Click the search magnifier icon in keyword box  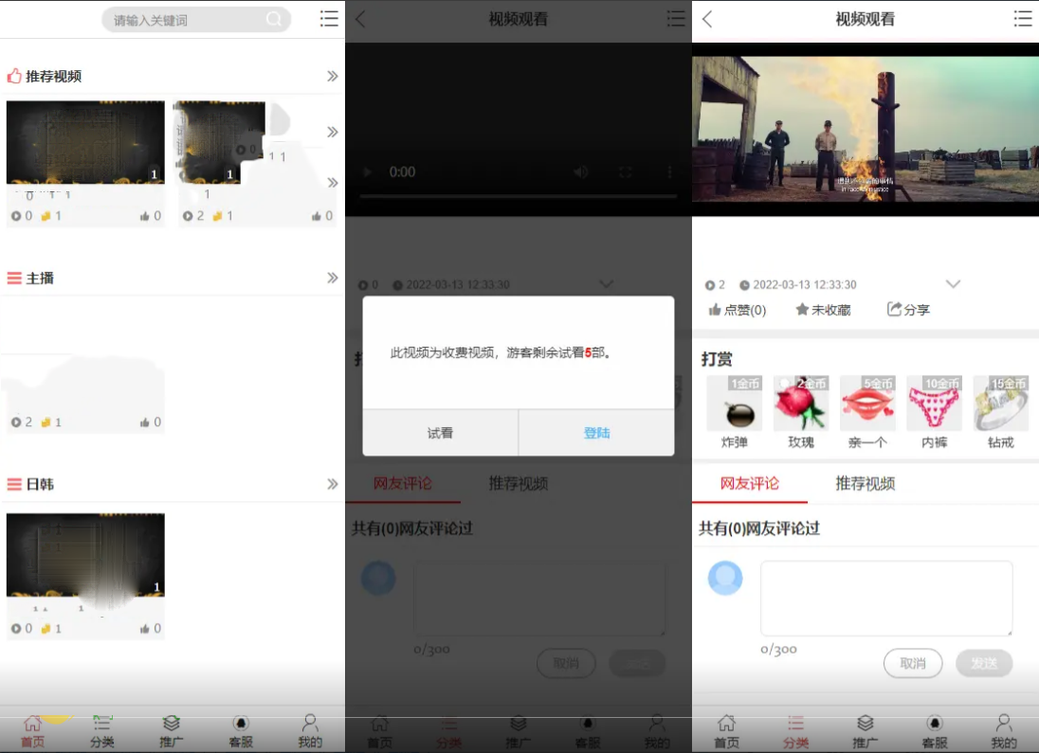tap(274, 19)
